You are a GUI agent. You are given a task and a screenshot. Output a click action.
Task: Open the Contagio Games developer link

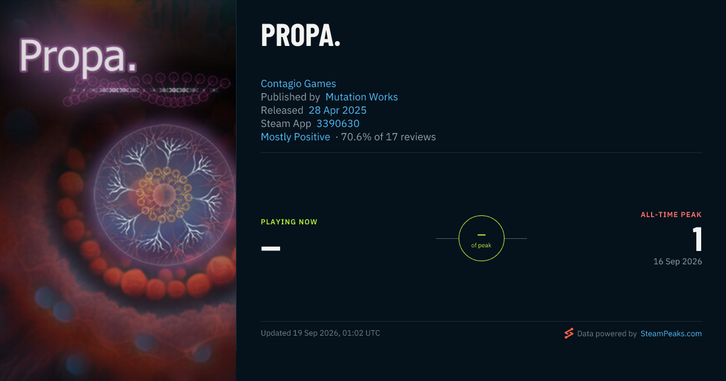pyautogui.click(x=298, y=83)
